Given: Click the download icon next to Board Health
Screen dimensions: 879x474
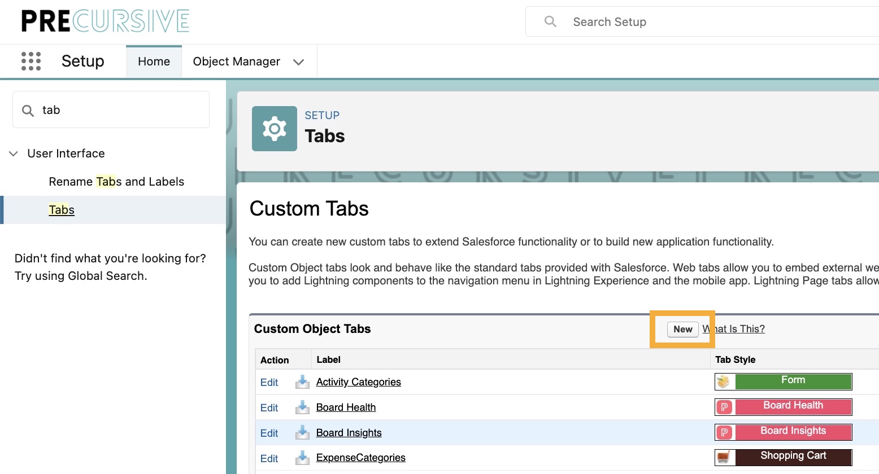Looking at the screenshot, I should coord(302,407).
